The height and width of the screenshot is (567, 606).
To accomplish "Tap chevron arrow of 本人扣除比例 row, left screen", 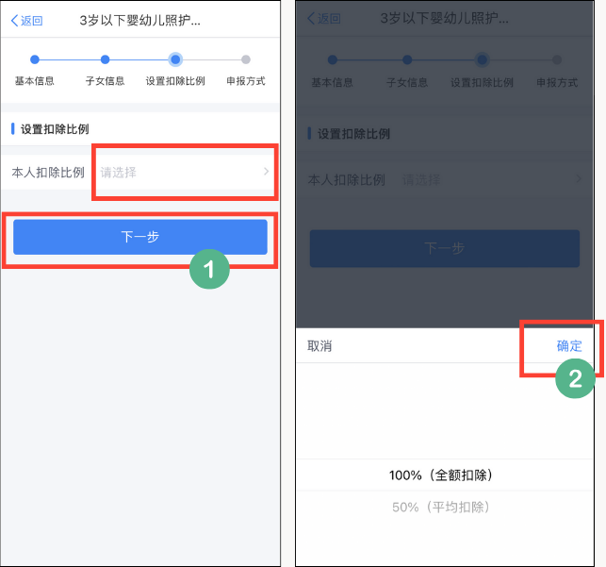I will coord(266,172).
